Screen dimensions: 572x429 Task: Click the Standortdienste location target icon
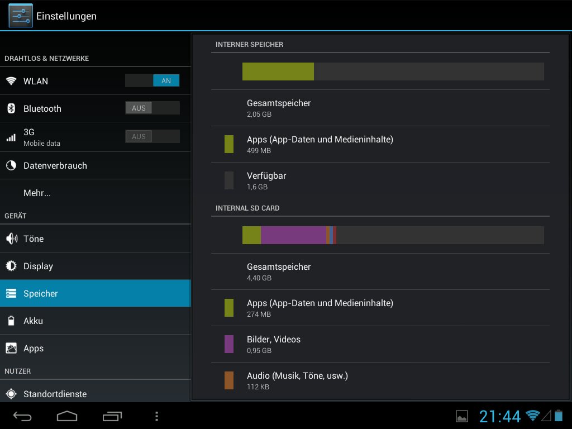pyautogui.click(x=11, y=394)
